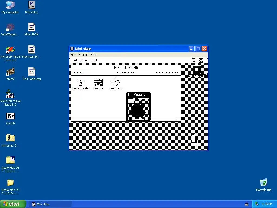Click the Puzzle window close box
The height and width of the screenshot is (208, 277).
130,95
